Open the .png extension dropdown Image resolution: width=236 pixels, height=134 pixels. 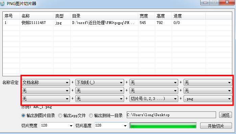pyautogui.click(x=208, y=99)
